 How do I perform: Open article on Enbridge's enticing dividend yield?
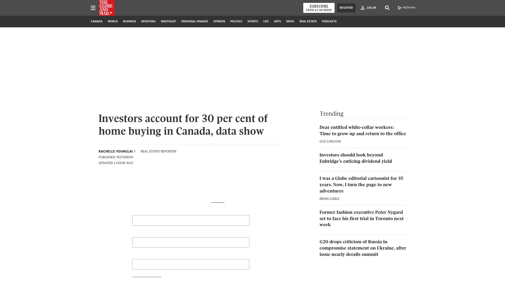coord(356,158)
